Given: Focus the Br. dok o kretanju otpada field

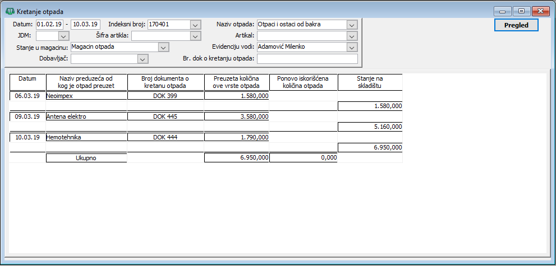Looking at the screenshot, I should coord(307,59).
